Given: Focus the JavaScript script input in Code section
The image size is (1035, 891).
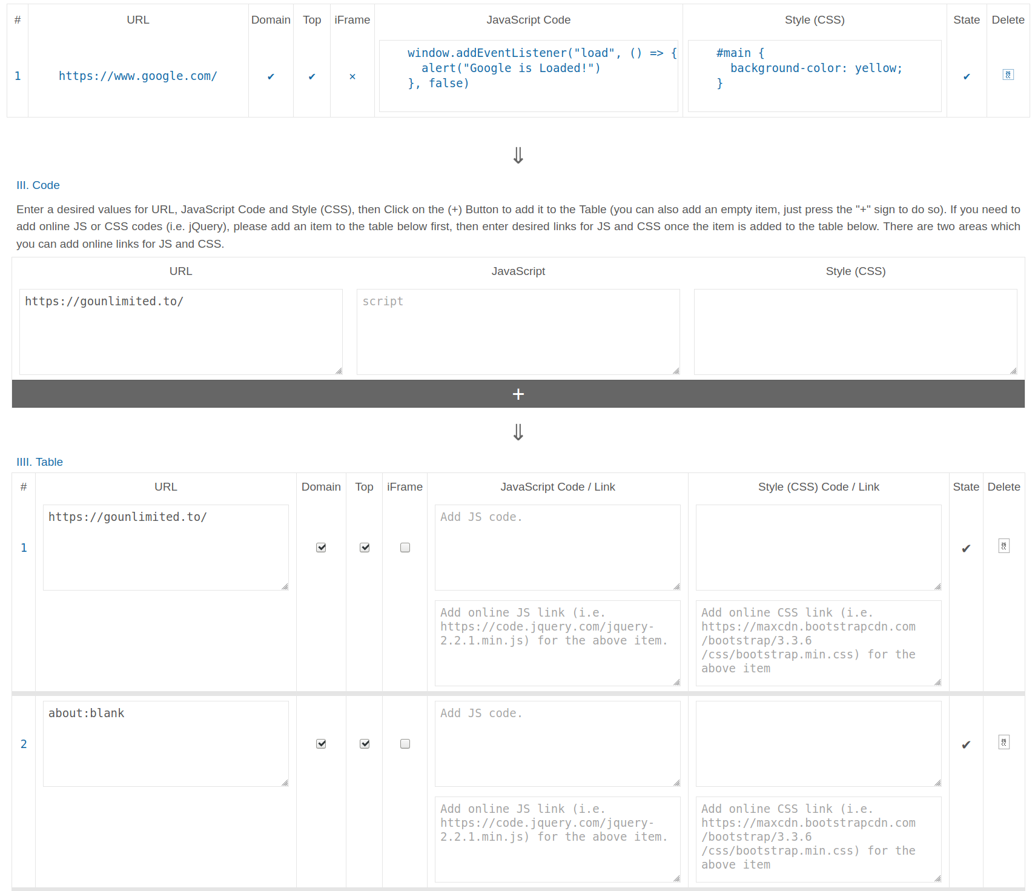Looking at the screenshot, I should 518,332.
